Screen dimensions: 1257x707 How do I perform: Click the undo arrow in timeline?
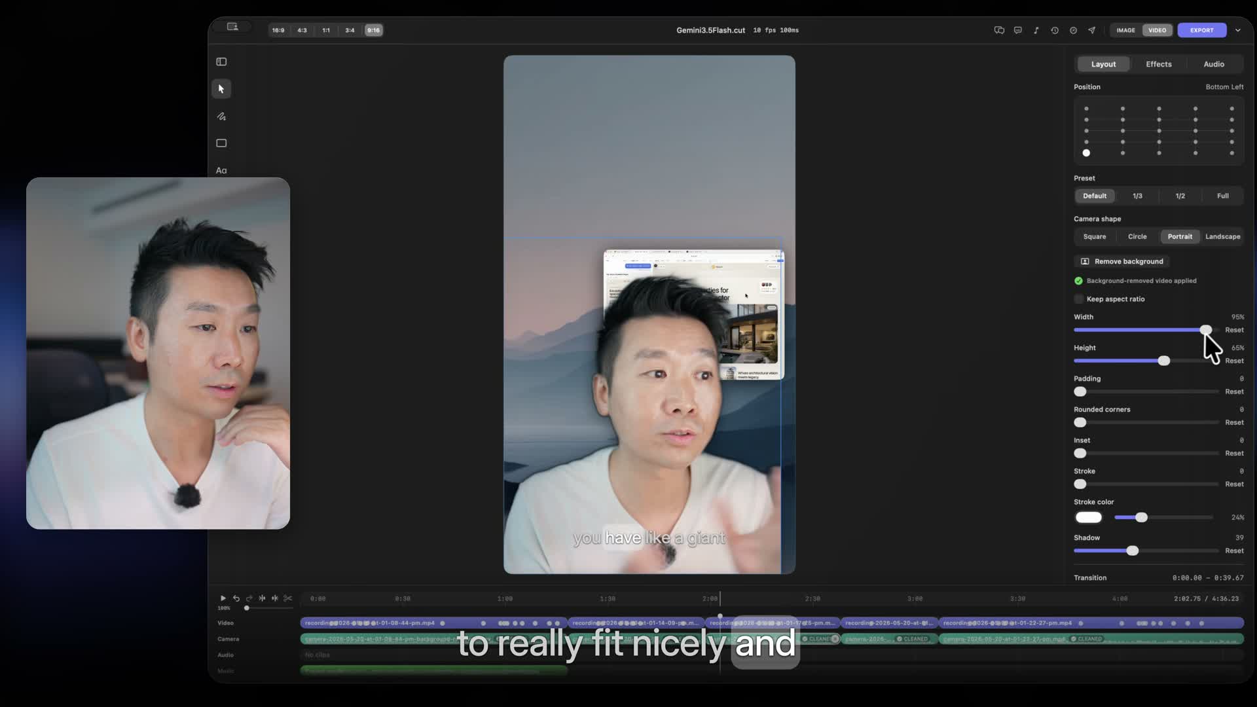click(x=236, y=598)
